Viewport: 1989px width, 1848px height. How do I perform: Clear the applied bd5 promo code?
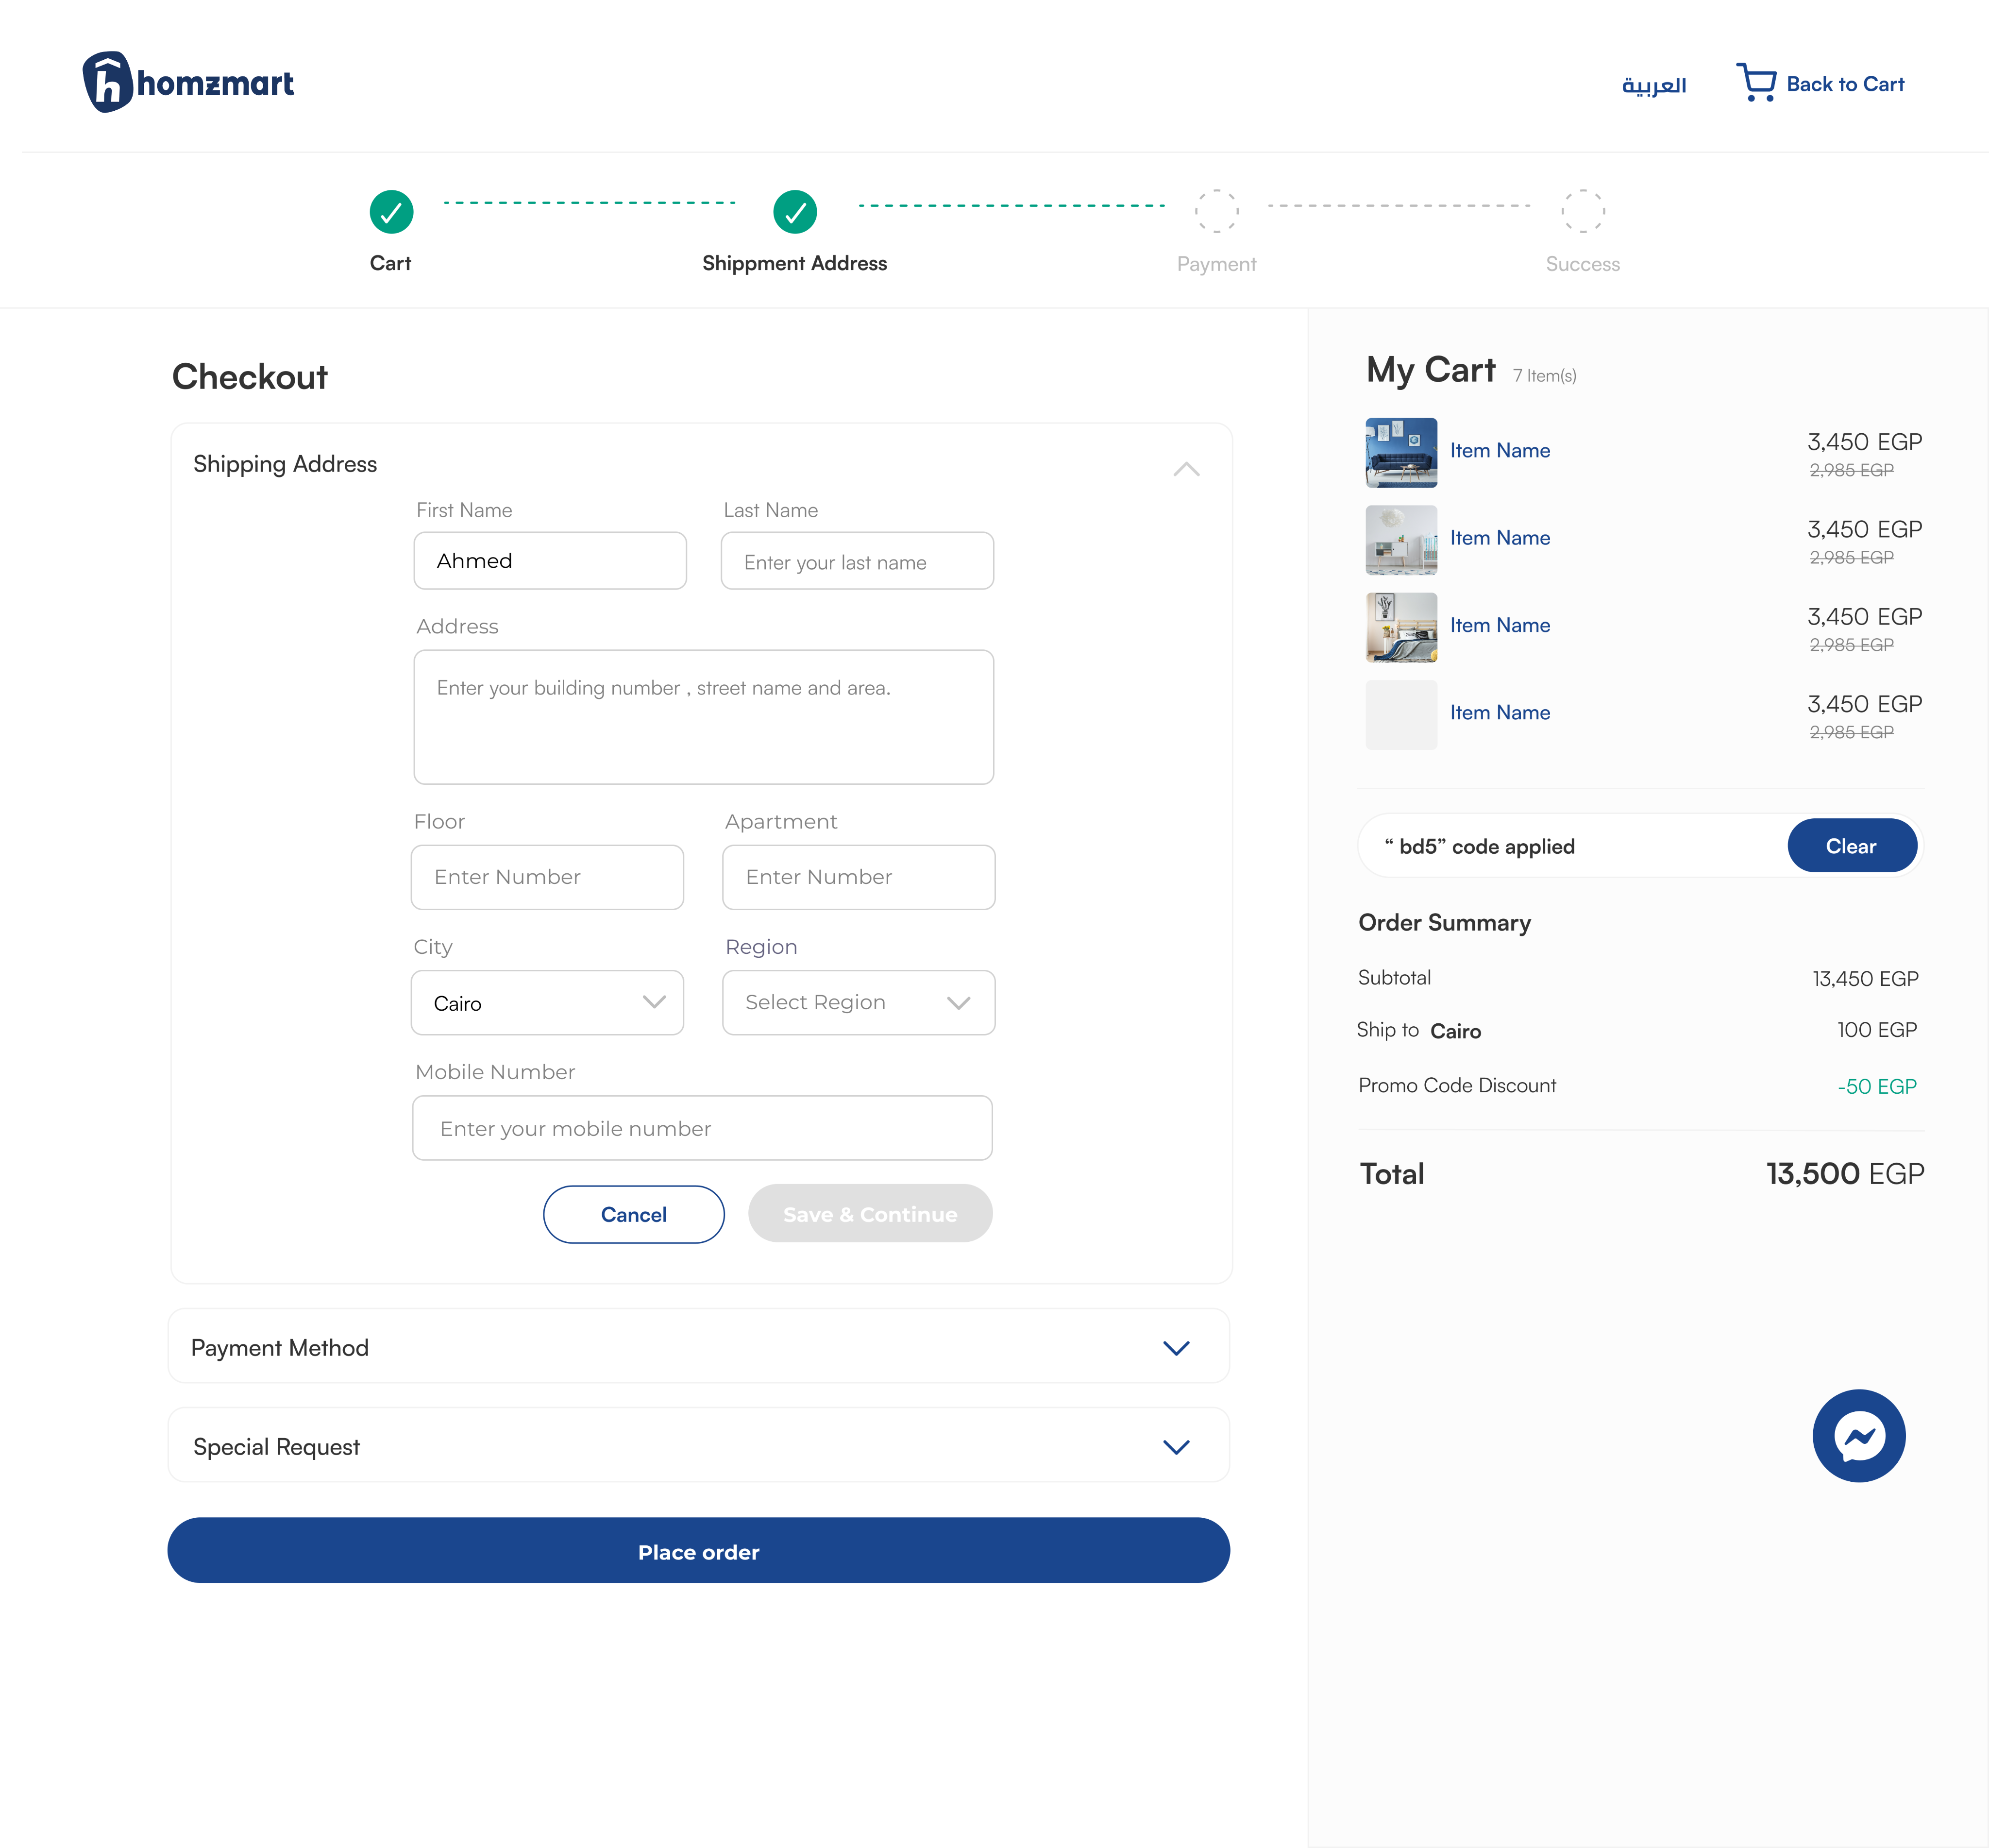1851,846
